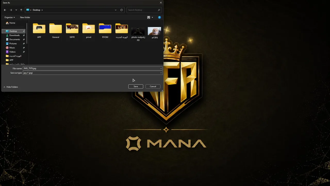Click the Cancel button

pyautogui.click(x=153, y=87)
